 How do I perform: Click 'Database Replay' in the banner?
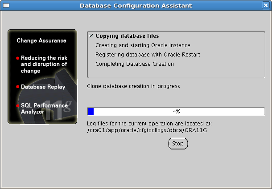click(43, 87)
